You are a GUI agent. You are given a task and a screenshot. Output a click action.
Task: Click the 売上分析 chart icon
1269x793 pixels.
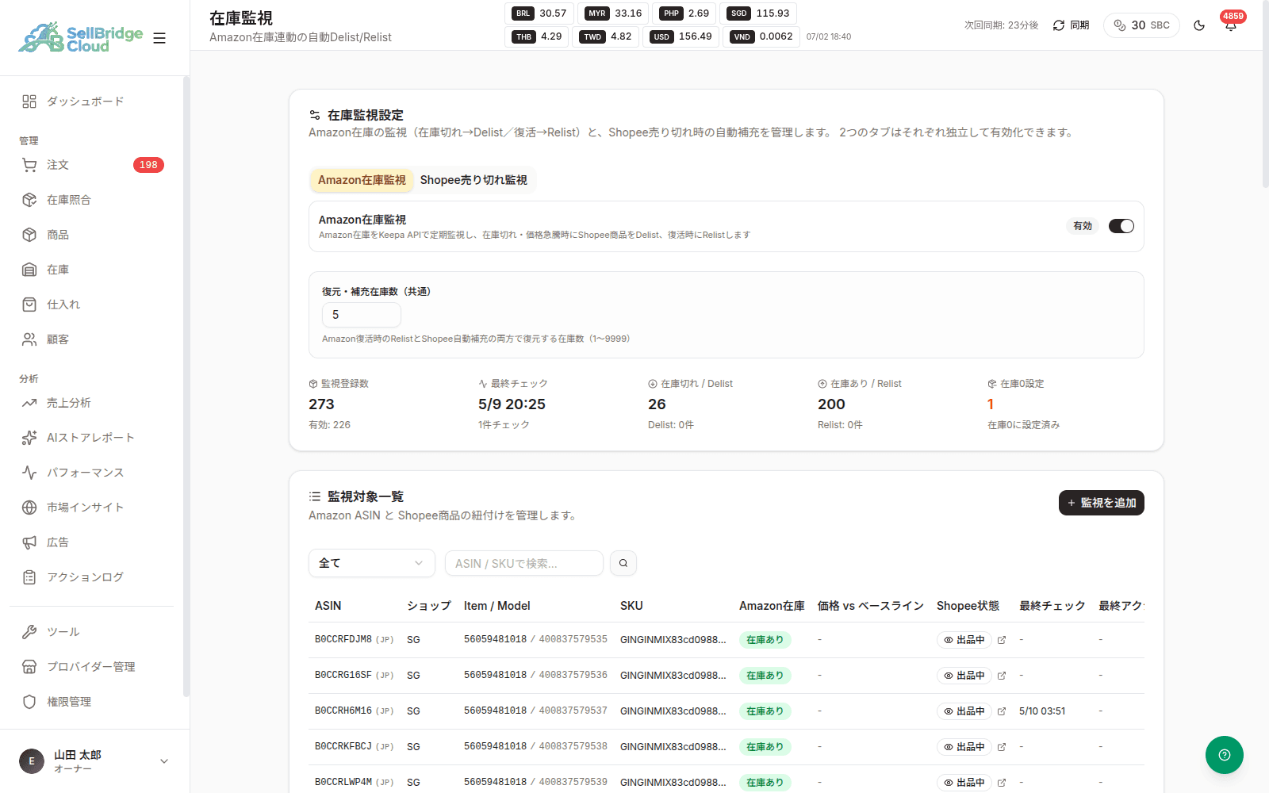click(29, 403)
